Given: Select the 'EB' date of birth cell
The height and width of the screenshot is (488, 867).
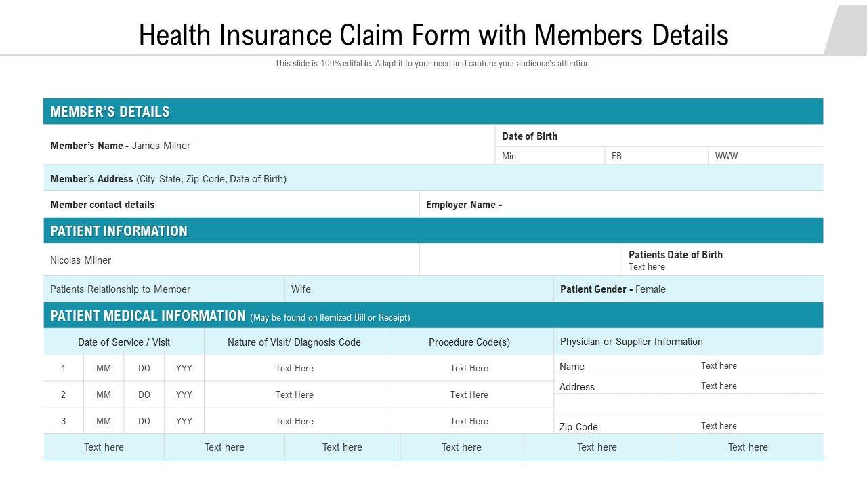Looking at the screenshot, I should (x=616, y=156).
